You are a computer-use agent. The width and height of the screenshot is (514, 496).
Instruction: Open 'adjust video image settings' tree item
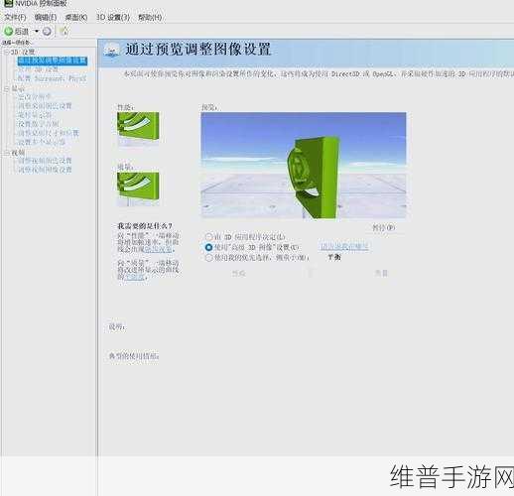pos(45,170)
